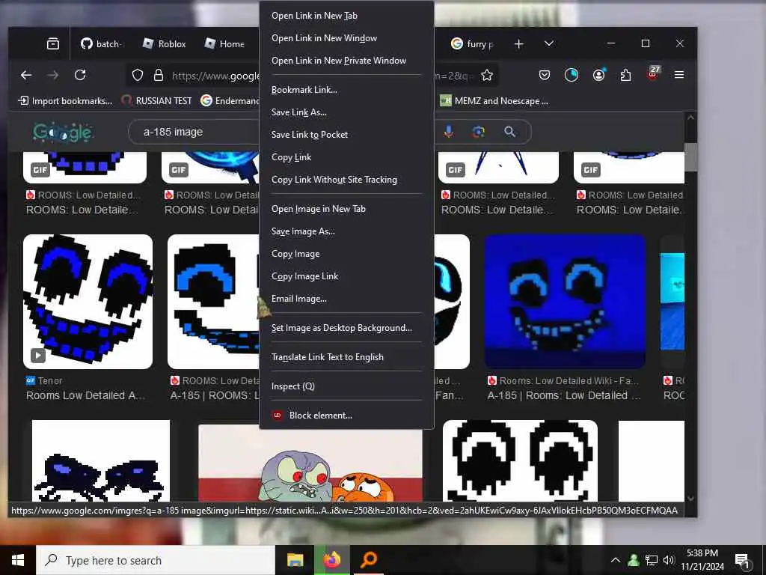Open the volume speaker tray icon
This screenshot has width=766, height=575.
coord(669,560)
